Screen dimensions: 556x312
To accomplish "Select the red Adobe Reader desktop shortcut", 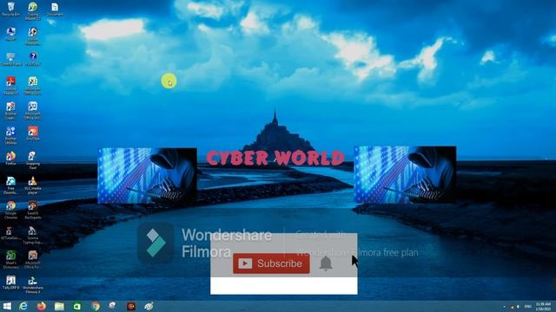I will click(11, 85).
